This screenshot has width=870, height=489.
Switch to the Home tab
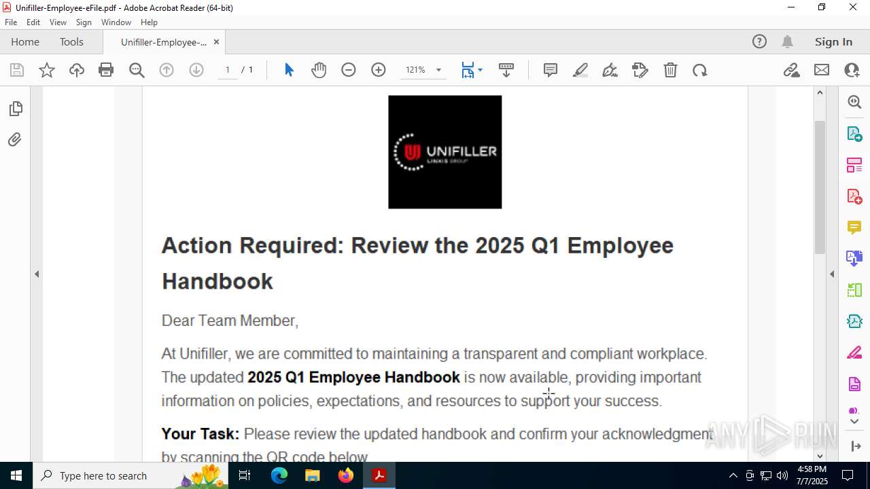[x=25, y=42]
